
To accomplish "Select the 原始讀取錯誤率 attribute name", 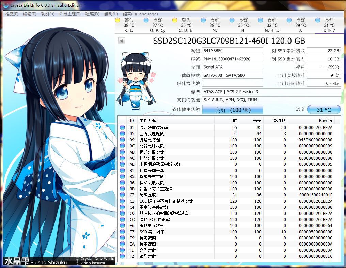I will pos(154,127).
